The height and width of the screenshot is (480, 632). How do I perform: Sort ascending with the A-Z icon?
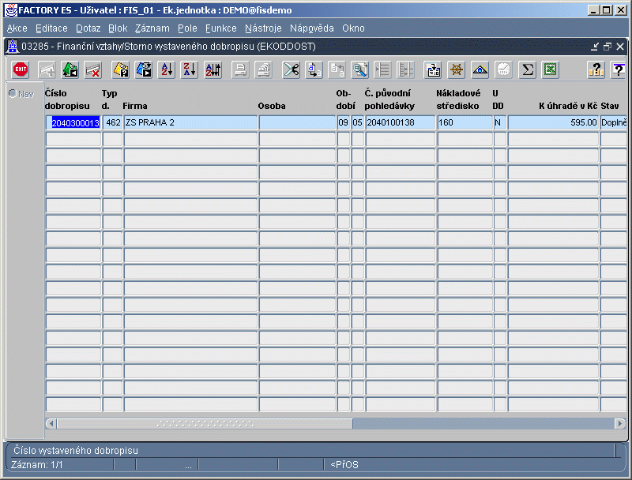167,69
